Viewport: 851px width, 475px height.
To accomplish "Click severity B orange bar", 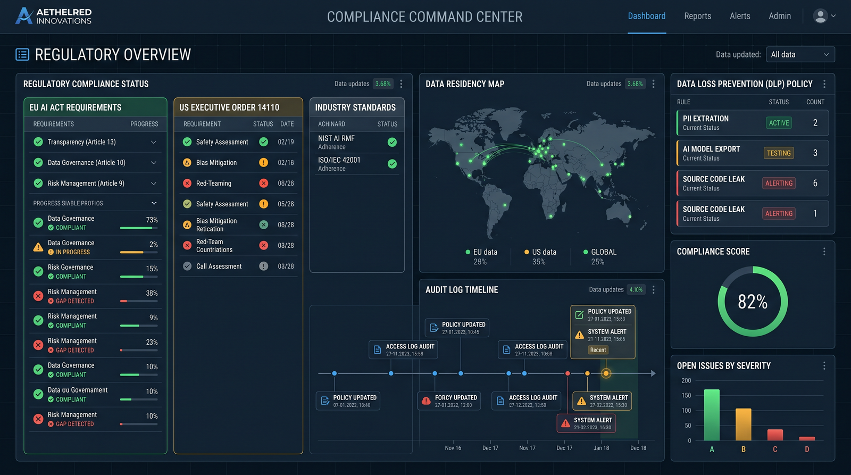I will pos(744,424).
